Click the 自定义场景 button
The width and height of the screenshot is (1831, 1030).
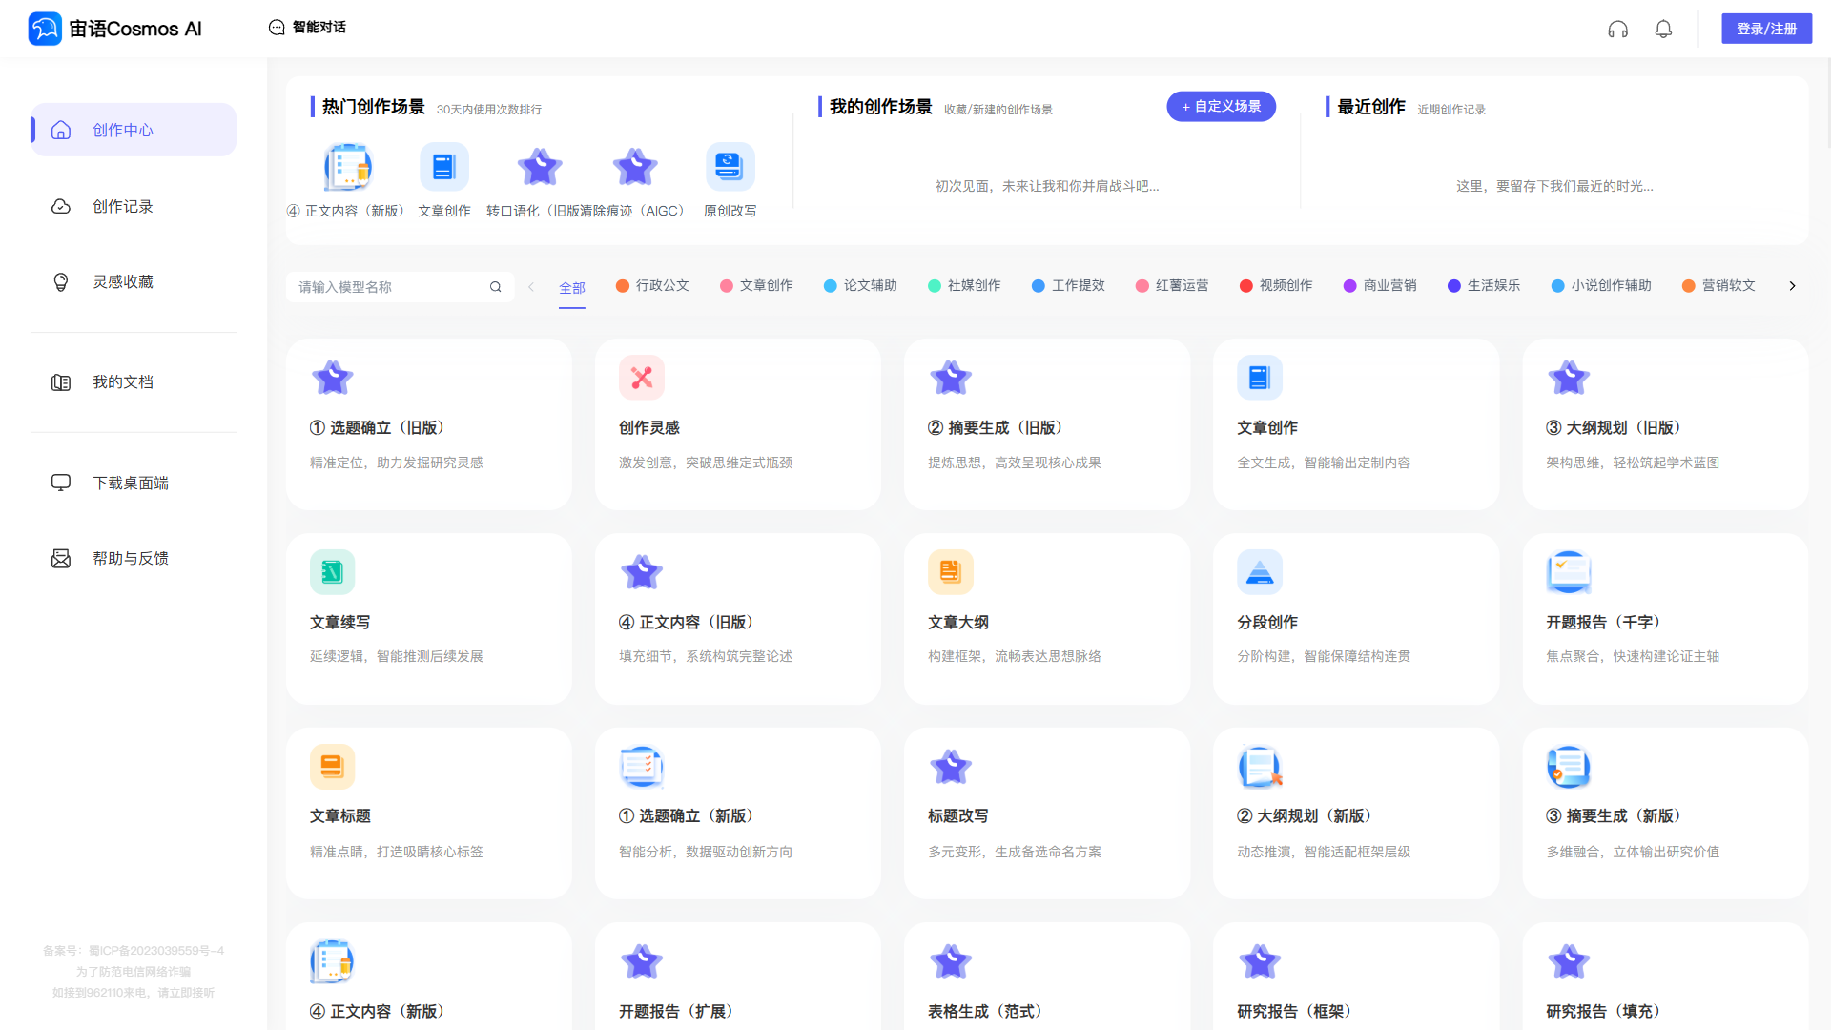tap(1221, 107)
